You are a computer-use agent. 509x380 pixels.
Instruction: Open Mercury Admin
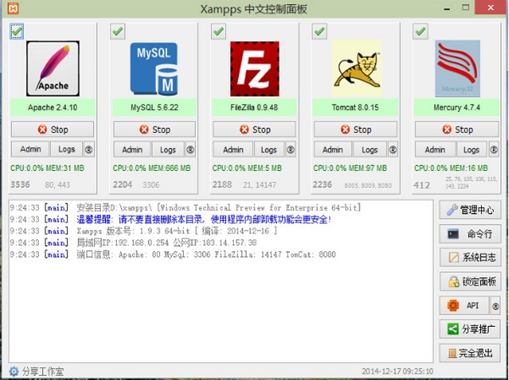point(435,149)
